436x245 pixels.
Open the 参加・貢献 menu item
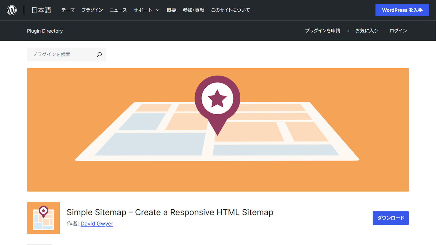(193, 10)
